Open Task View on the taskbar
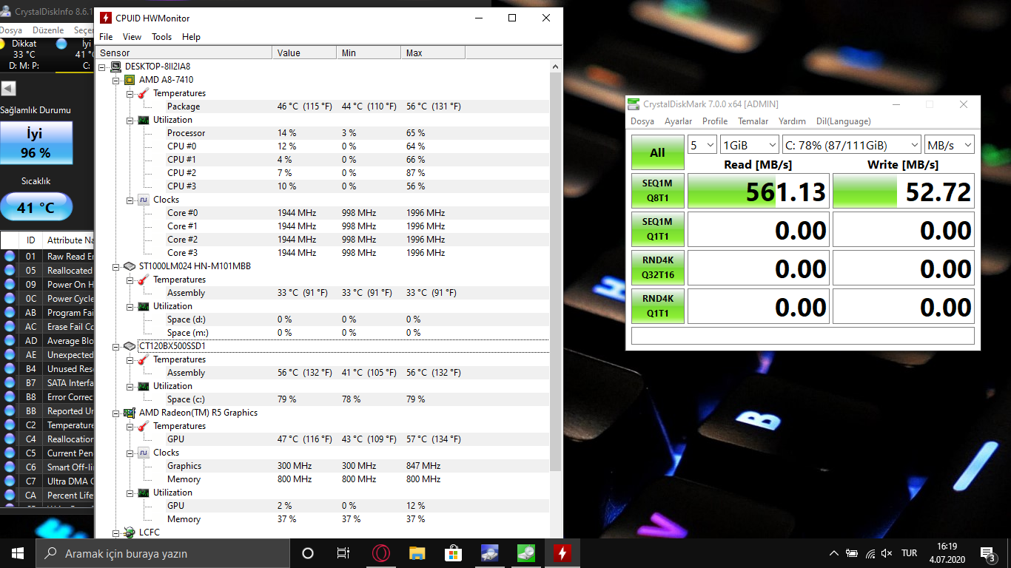This screenshot has width=1011, height=568. coord(343,553)
